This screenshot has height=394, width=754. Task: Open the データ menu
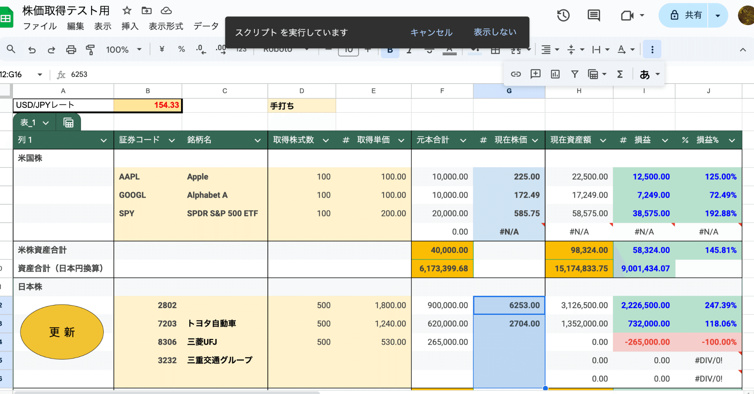(205, 26)
